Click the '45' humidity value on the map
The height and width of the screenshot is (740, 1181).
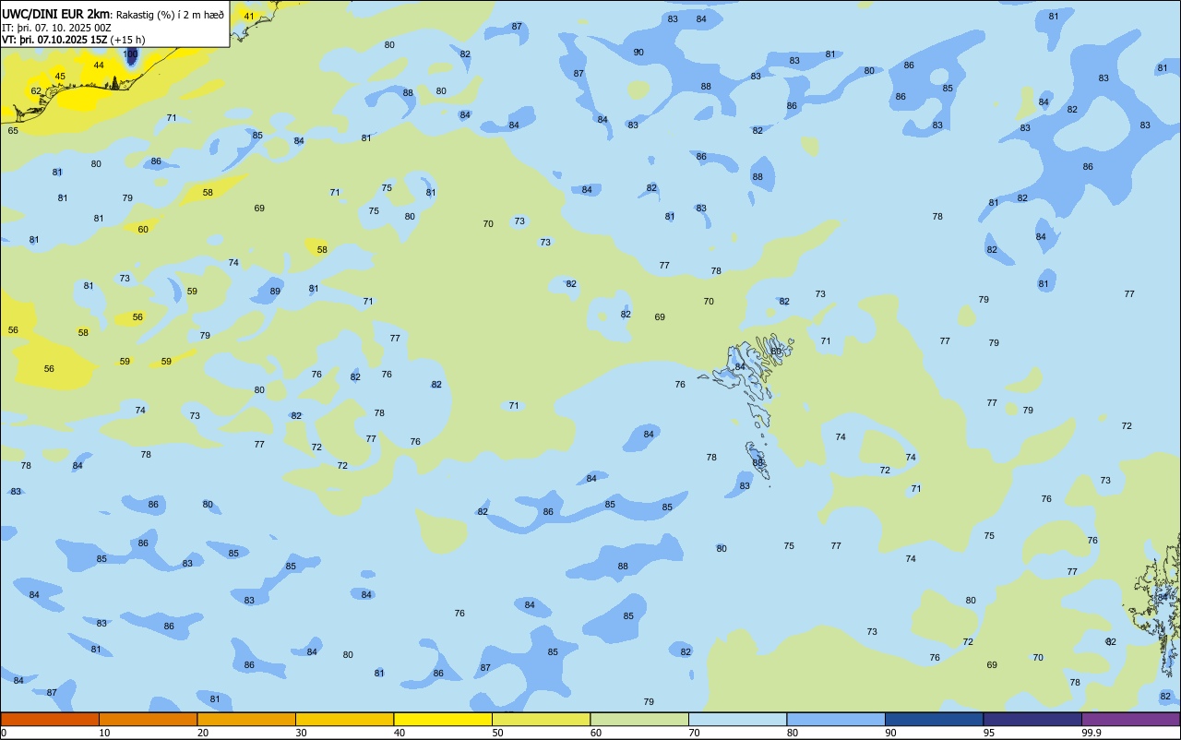tap(60, 77)
